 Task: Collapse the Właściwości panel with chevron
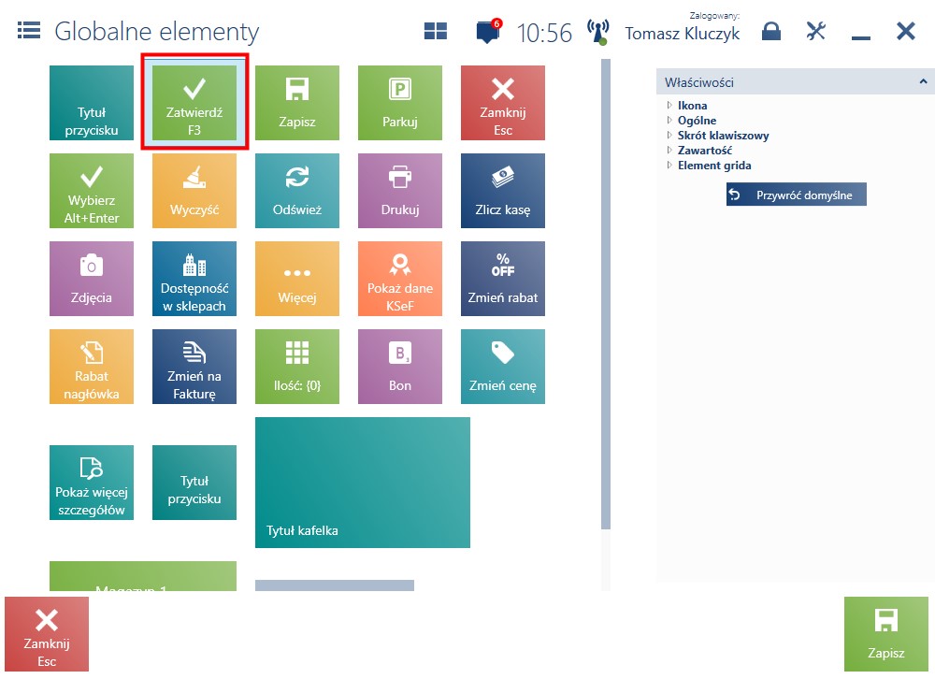(923, 81)
